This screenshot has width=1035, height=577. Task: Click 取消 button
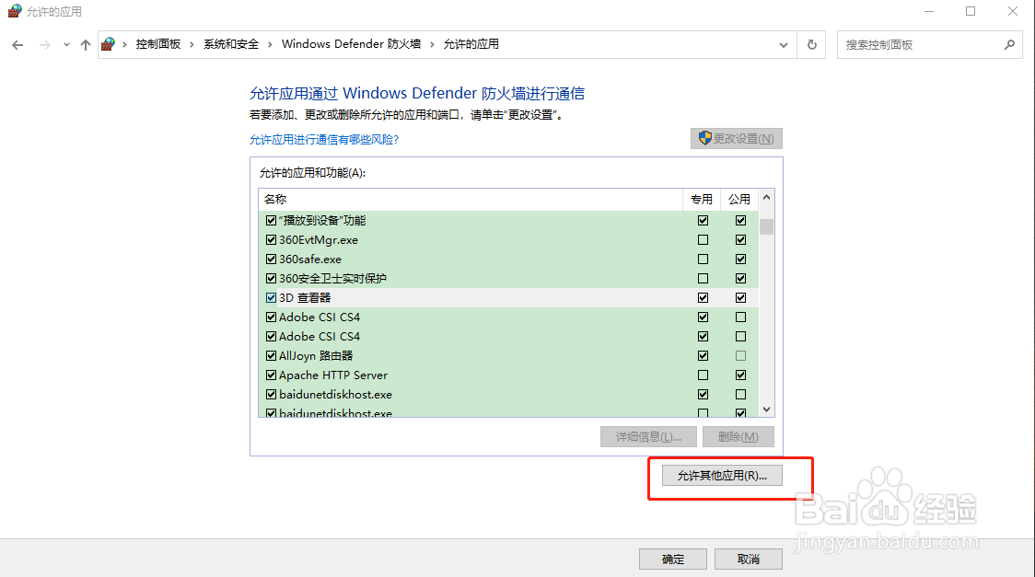pyautogui.click(x=749, y=560)
